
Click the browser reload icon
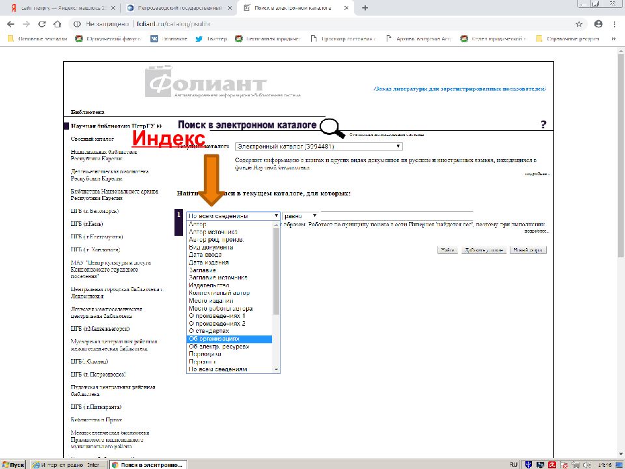[42, 23]
